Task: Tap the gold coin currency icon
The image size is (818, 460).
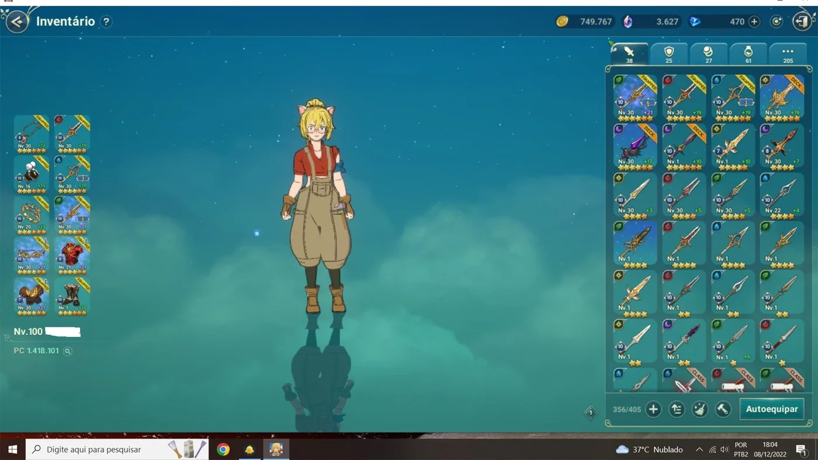Action: tap(562, 22)
